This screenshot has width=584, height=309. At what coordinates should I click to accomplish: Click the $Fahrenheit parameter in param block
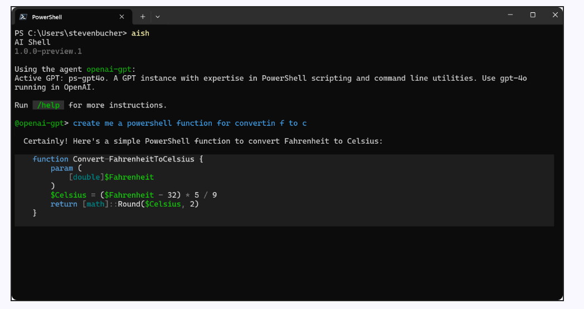point(129,177)
